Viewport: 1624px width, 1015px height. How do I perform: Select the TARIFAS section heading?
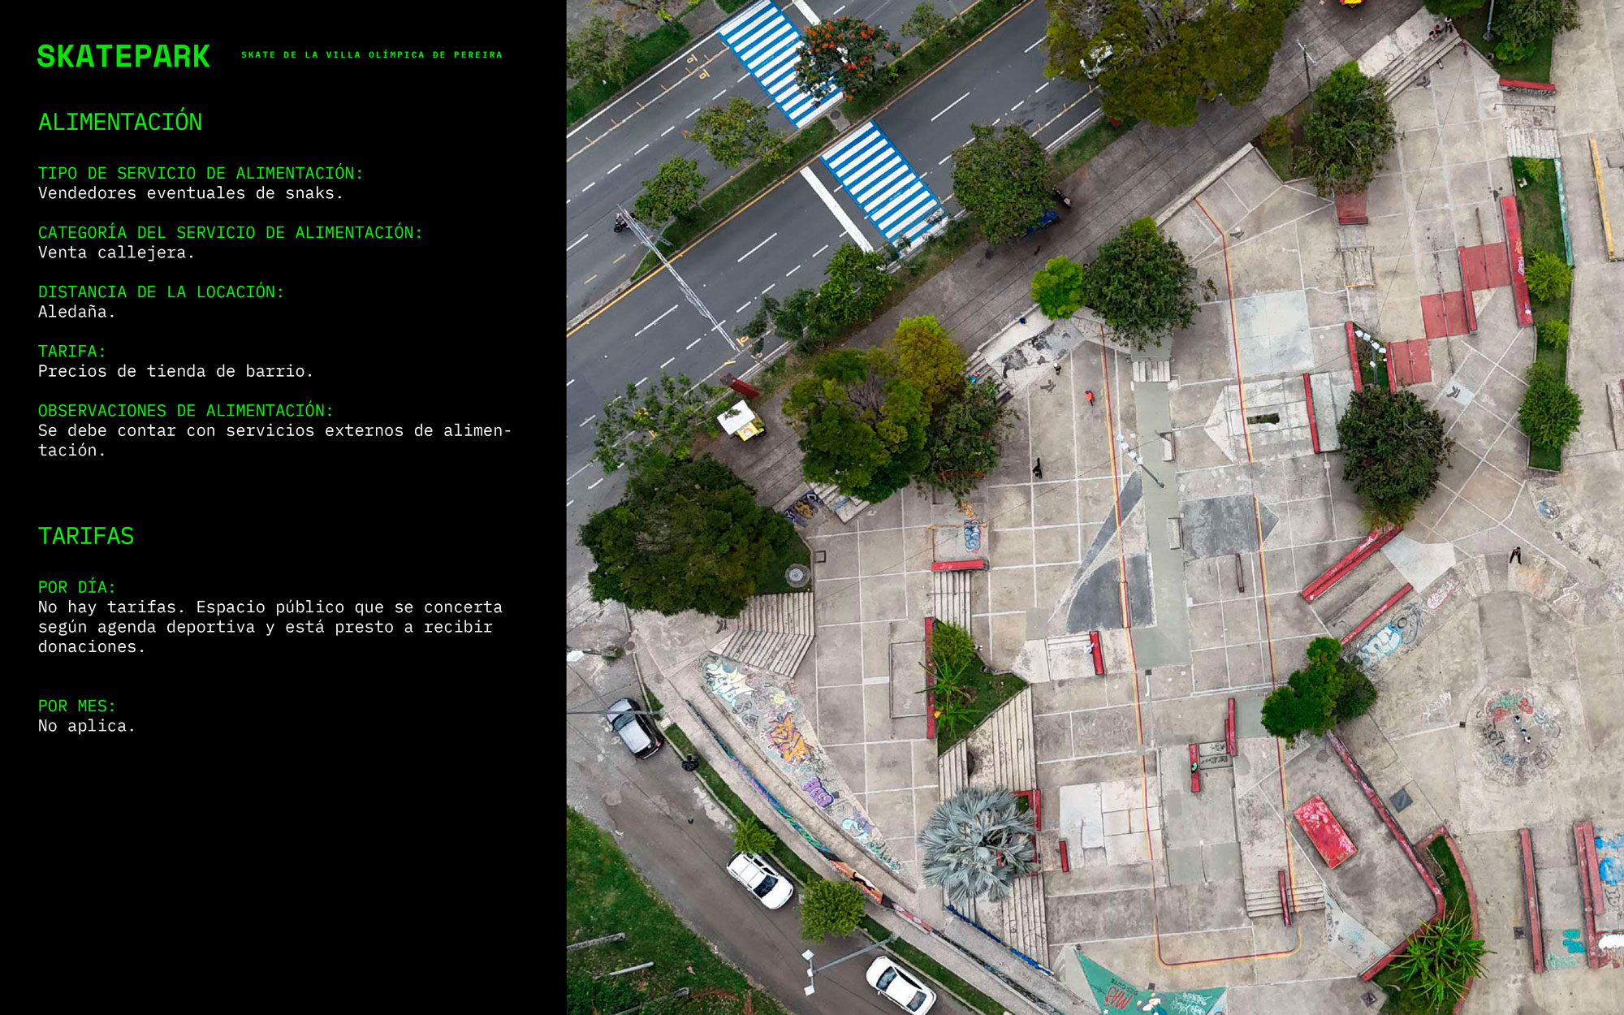(86, 537)
